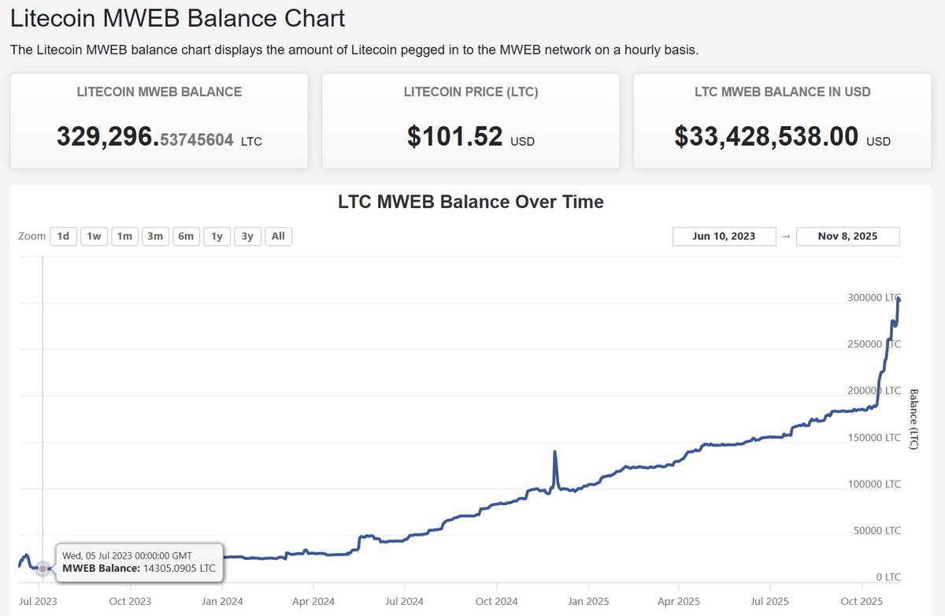This screenshot has height=616, width=945.
Task: Set chart zoom to 3y
Action: point(247,236)
